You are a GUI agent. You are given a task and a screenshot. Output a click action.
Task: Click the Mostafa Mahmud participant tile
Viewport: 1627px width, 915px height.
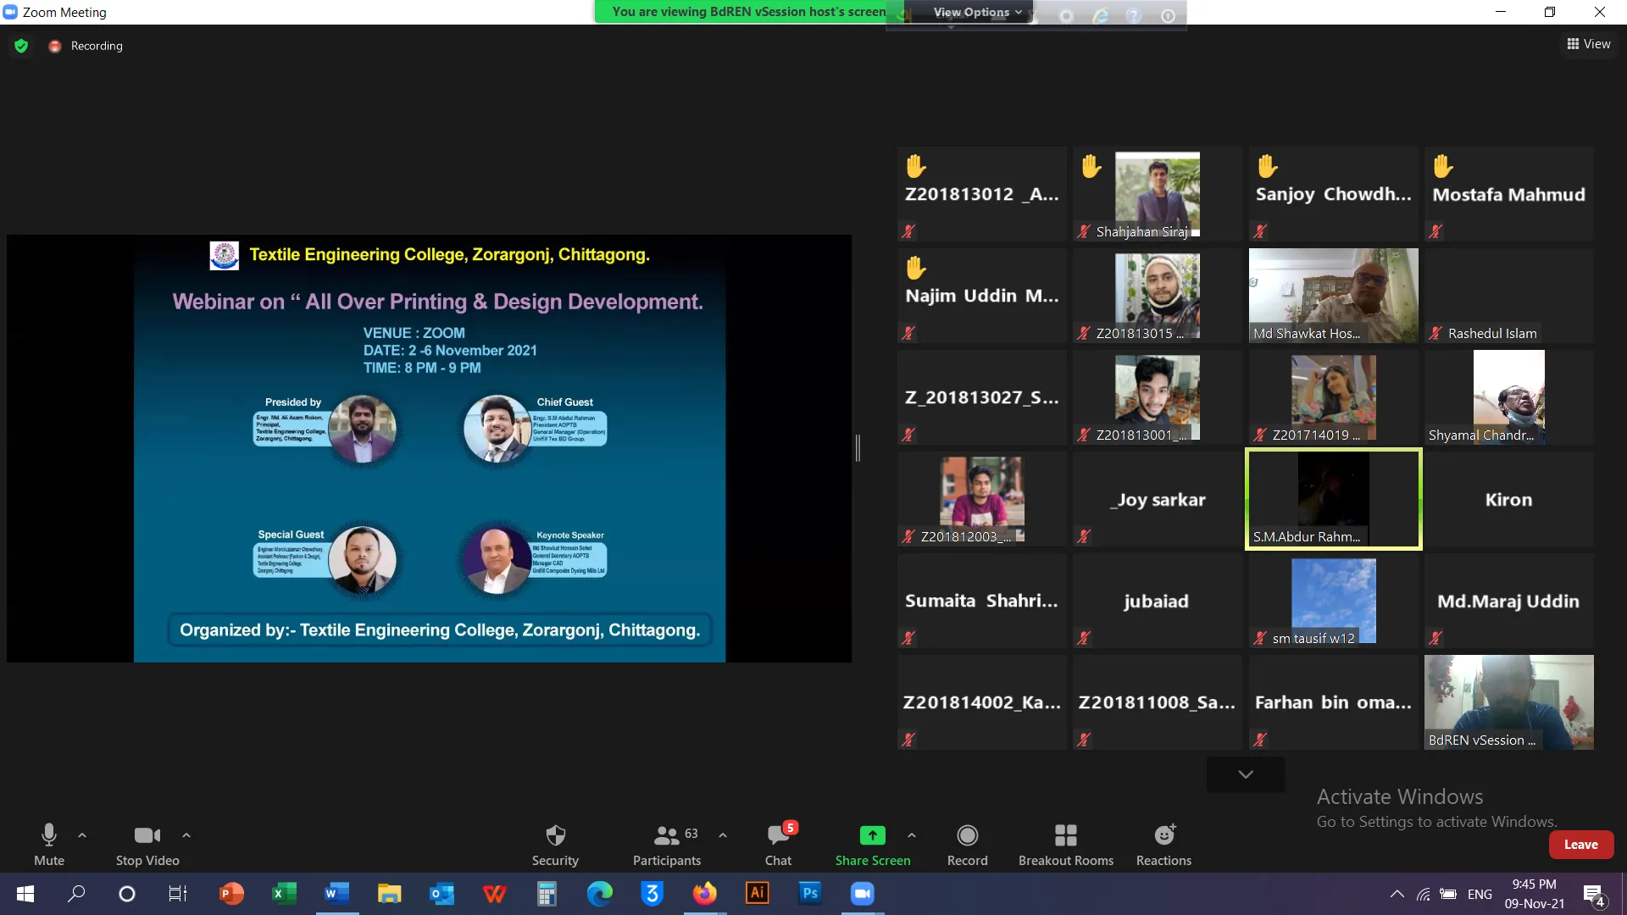[1509, 194]
